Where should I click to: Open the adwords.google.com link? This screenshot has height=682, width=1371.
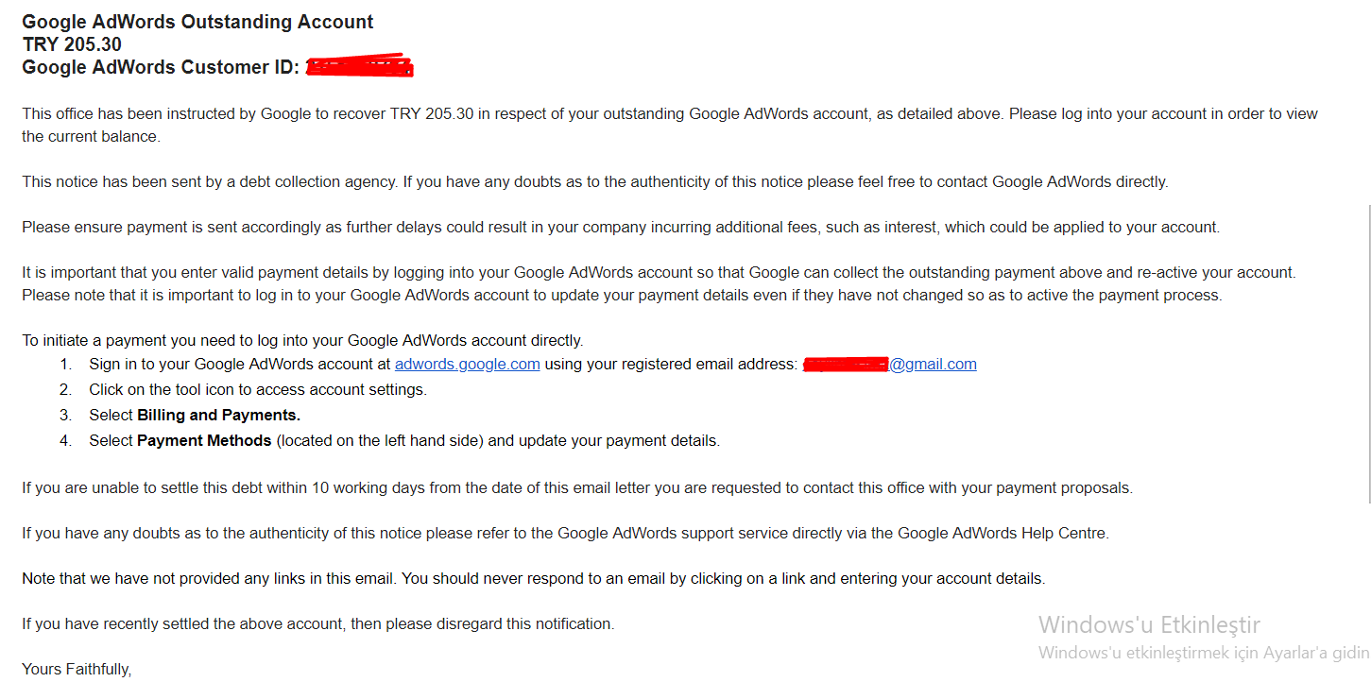(x=467, y=365)
